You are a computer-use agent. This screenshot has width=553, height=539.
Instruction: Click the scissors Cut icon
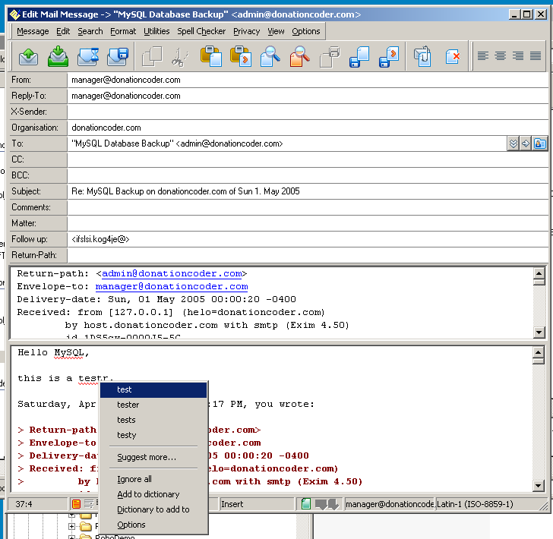pos(180,56)
